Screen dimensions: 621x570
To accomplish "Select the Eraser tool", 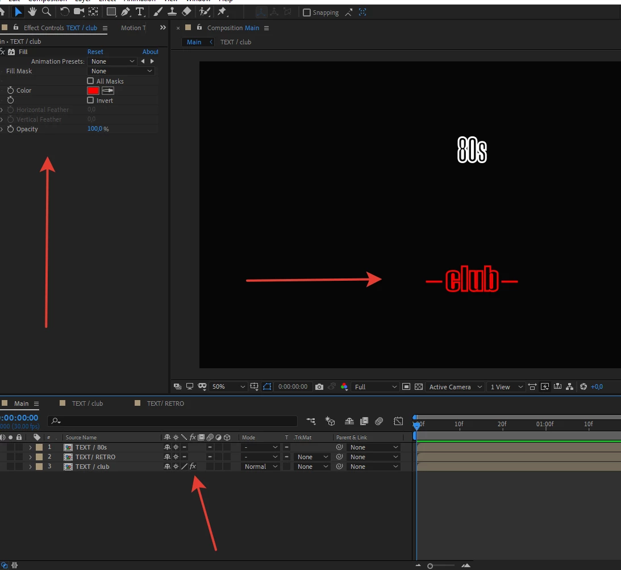I will [x=186, y=12].
